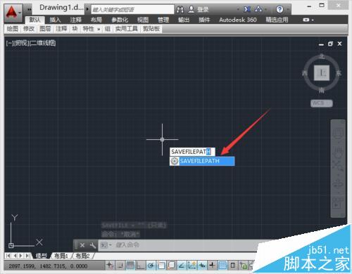Expand the 特性 ribbon panel
The image size is (352, 274).
pos(89,29)
